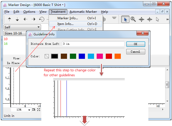Click the move down arrow tool
172x126 pixels.
pos(17,19)
